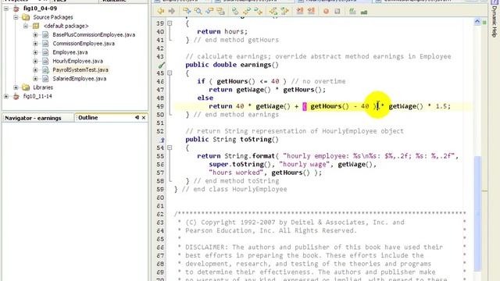Screen dimensions: 500x281
Task: Click the Uncomment lines toolbar icon
Action: coord(311,12)
